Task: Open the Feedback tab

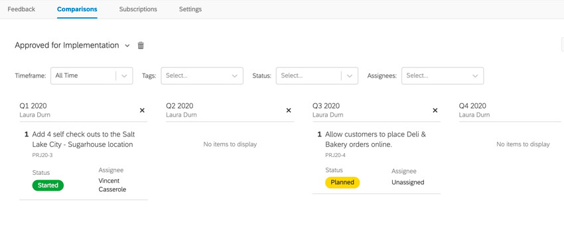Action: coord(21,9)
